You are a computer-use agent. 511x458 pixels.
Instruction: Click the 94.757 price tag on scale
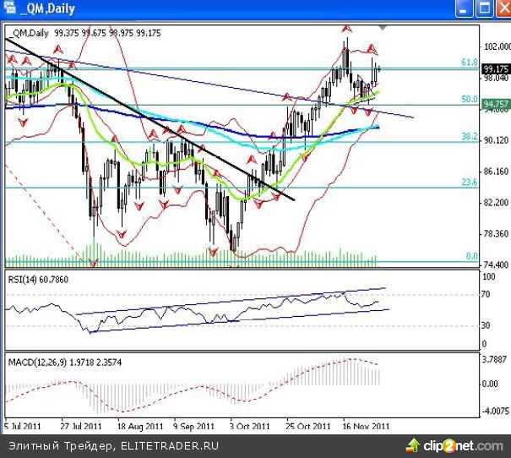(x=496, y=106)
